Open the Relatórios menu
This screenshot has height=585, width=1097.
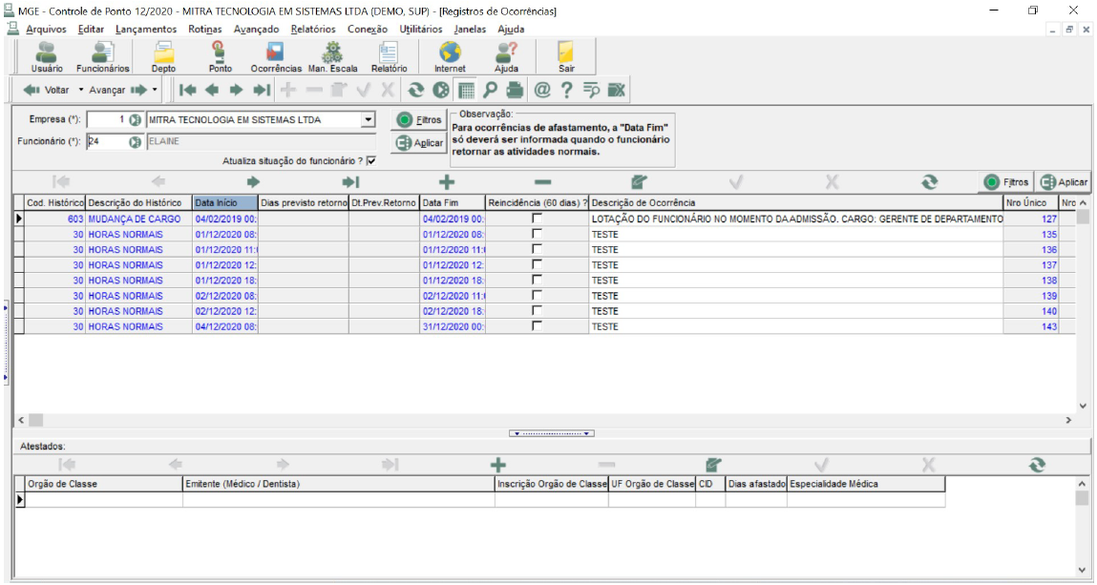coord(313,30)
